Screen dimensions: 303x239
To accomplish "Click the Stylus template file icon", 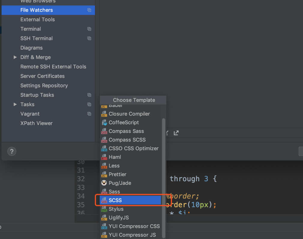I will coord(104,209).
